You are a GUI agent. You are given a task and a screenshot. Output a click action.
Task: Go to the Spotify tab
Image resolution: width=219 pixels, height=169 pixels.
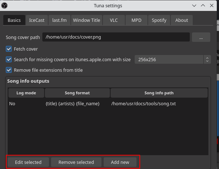159,20
